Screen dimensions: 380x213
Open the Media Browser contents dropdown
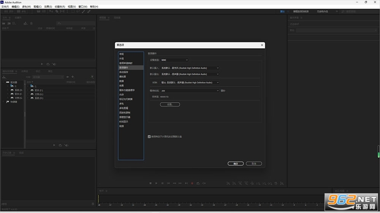(x=48, y=77)
